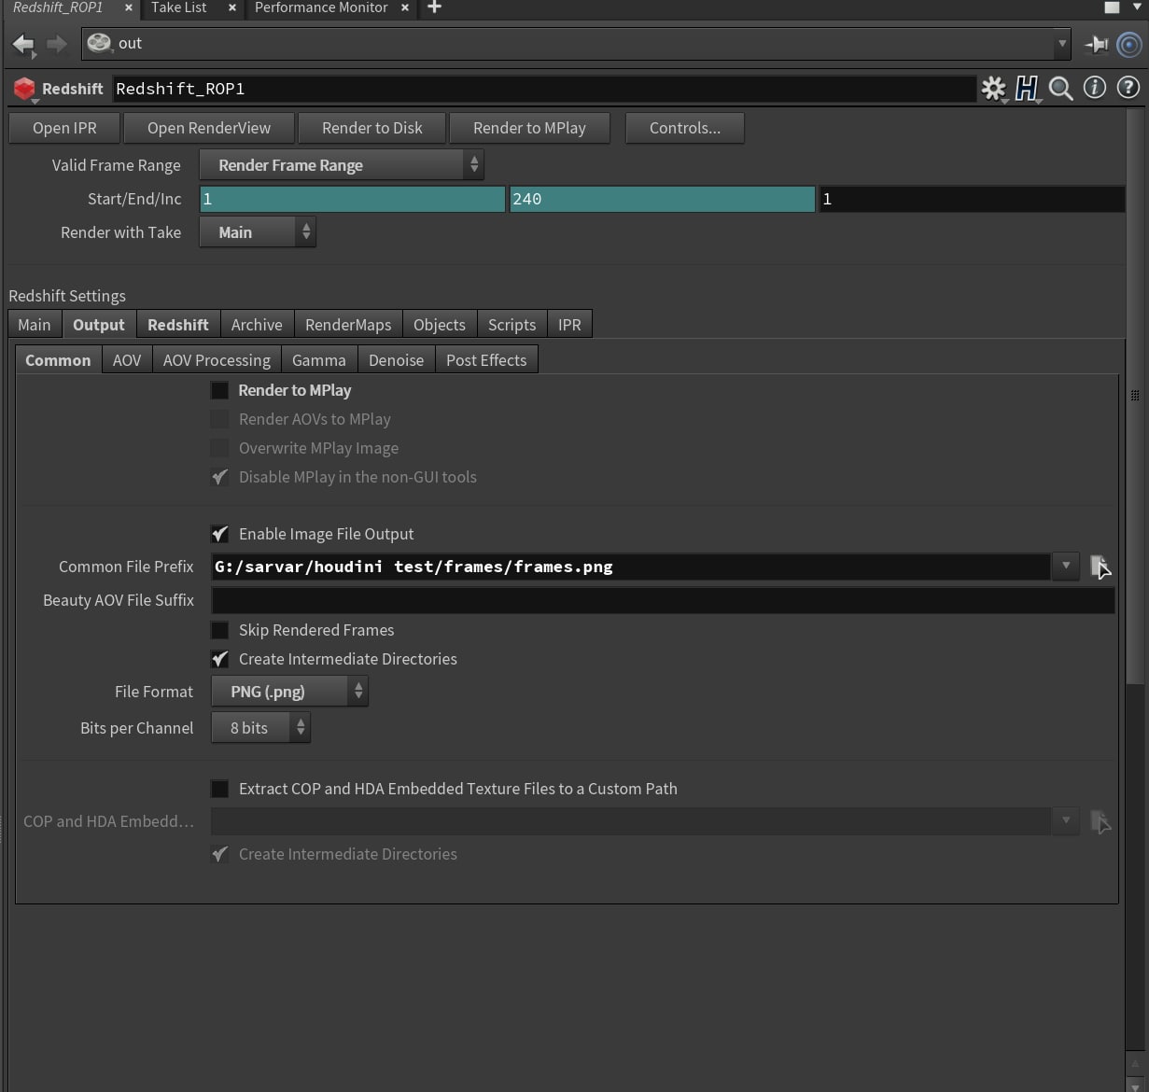Toggle Overwrite MPlay Image checkbox
Viewport: 1149px width, 1092px height.
pos(219,448)
